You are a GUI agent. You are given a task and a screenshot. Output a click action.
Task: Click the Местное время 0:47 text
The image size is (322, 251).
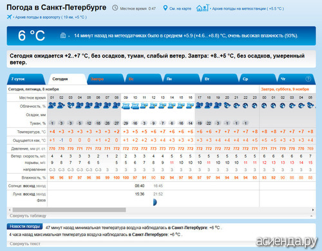(x=138, y=8)
